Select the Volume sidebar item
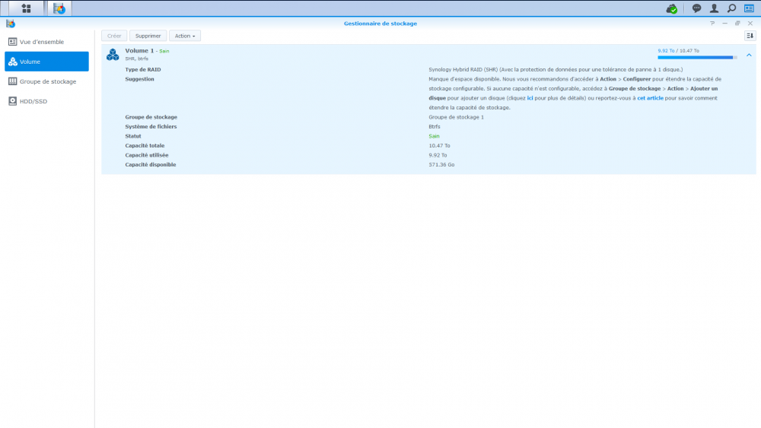 pyautogui.click(x=46, y=62)
